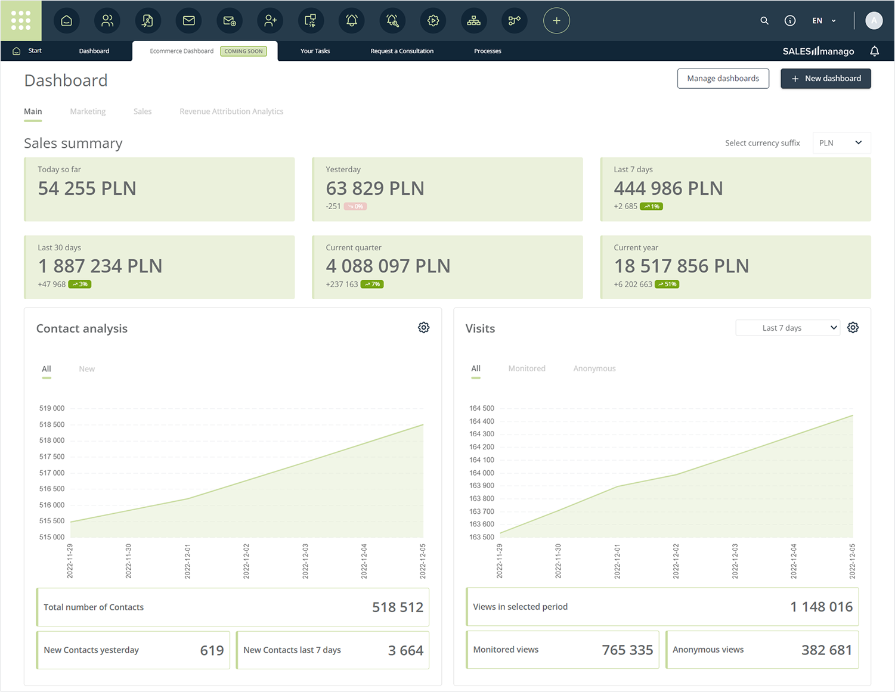This screenshot has height=692, width=895.
Task: Select the Marketing dashboard tab
Action: point(88,111)
